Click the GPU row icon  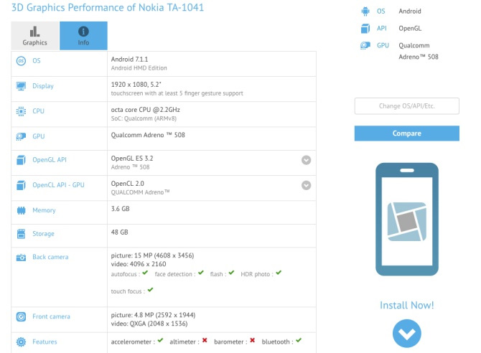21,136
